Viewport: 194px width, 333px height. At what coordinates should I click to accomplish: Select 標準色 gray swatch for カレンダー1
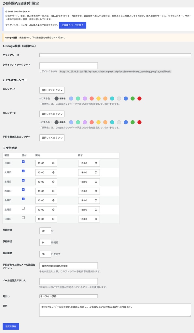(56, 99)
